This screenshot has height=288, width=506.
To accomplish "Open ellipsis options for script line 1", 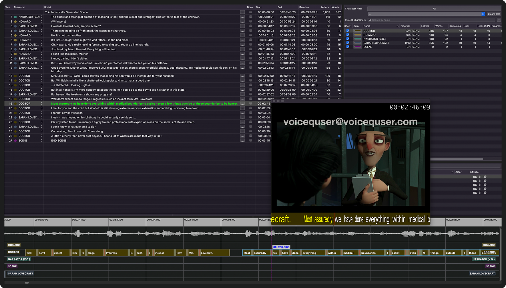I will coord(242,17).
